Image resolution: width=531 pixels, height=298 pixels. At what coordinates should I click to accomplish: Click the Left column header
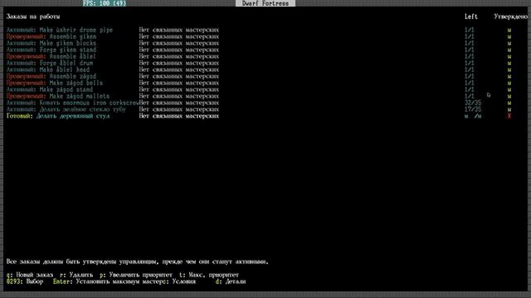[470, 17]
